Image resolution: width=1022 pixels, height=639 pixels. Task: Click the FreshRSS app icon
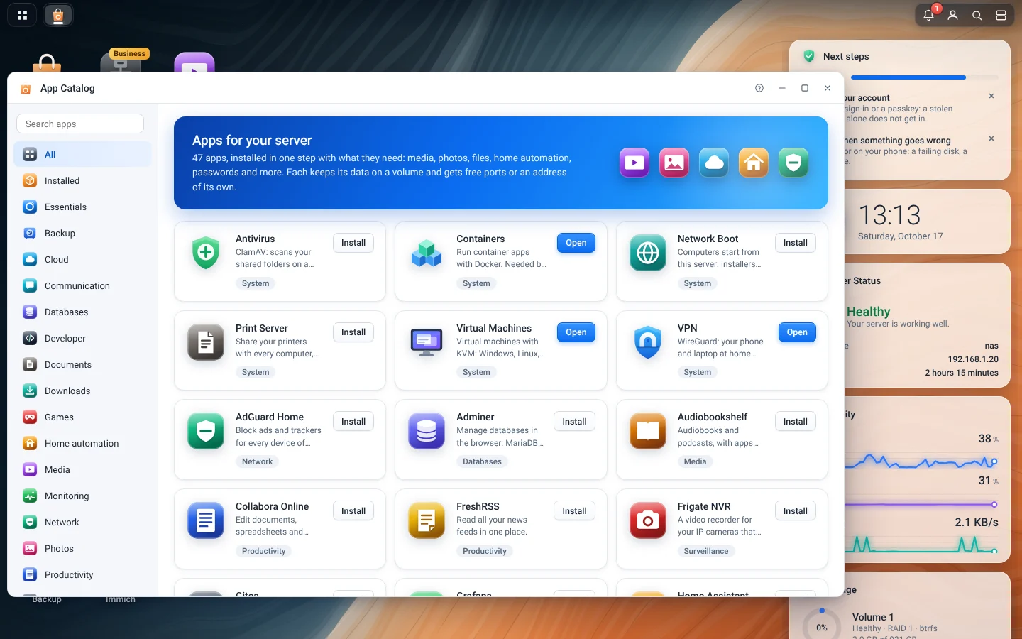[427, 520]
